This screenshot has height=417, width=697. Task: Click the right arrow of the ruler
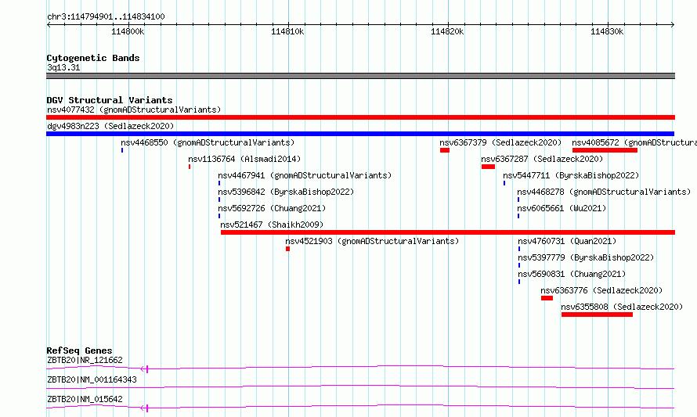673,24
